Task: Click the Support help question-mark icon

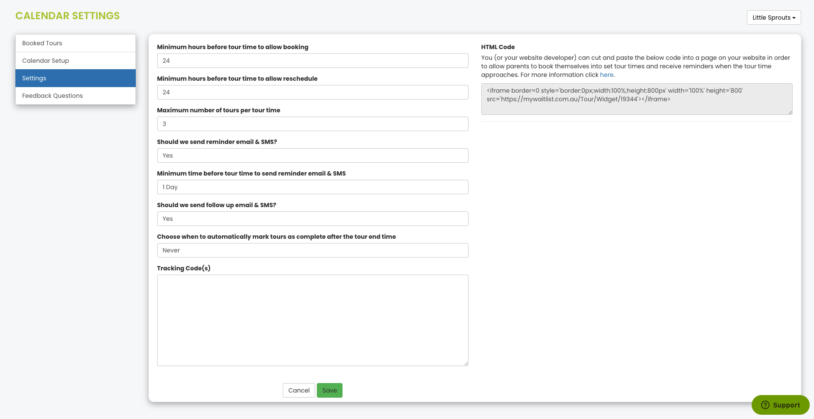Action: coord(765,405)
